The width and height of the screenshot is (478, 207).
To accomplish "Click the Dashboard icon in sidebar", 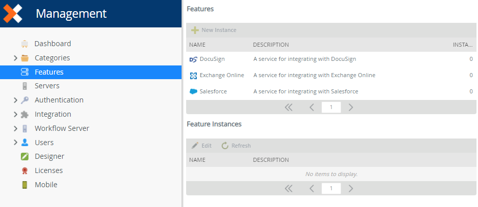I will [x=24, y=44].
